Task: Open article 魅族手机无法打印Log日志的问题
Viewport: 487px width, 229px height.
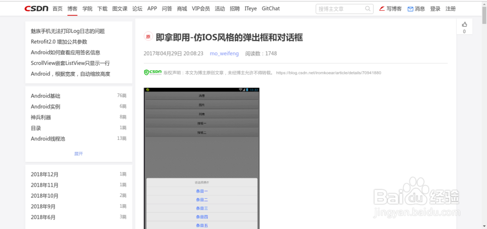Action: pyautogui.click(x=68, y=31)
